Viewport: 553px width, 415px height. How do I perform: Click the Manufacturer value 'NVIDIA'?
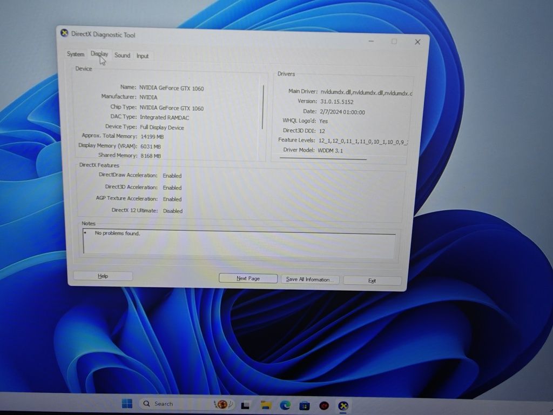[x=148, y=97]
